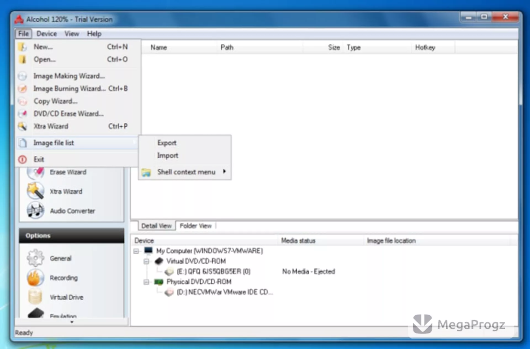This screenshot has width=530, height=349.
Task: Switch to the Folder View tab
Action: [x=195, y=226]
